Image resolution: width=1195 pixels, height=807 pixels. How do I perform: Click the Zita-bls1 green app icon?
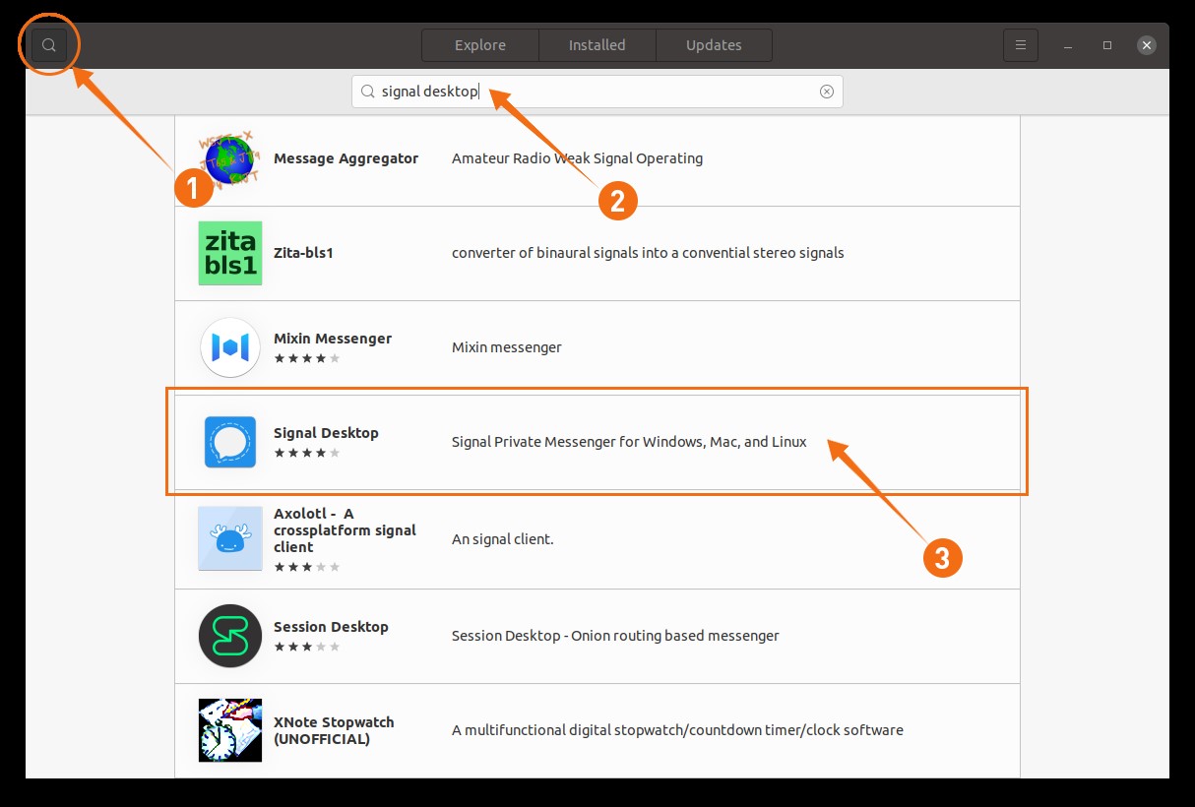[230, 253]
